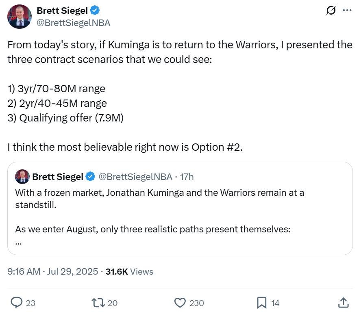Click the 31.6K Views counter
Screen dimensions: 359x312
click(x=129, y=271)
